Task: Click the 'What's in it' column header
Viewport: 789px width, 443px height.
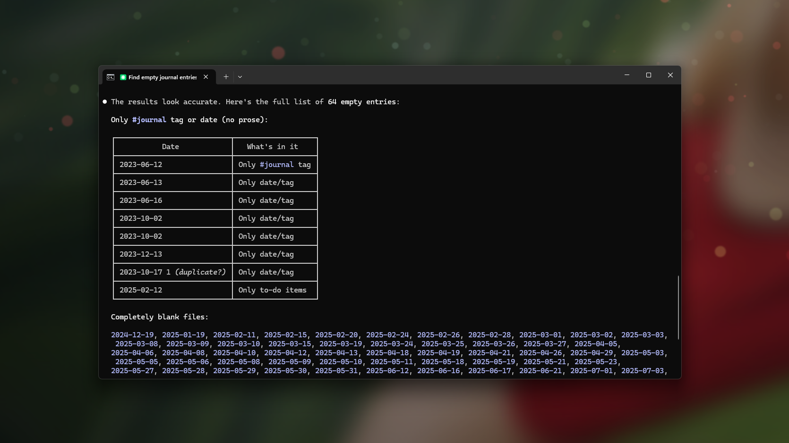Action: 275,147
